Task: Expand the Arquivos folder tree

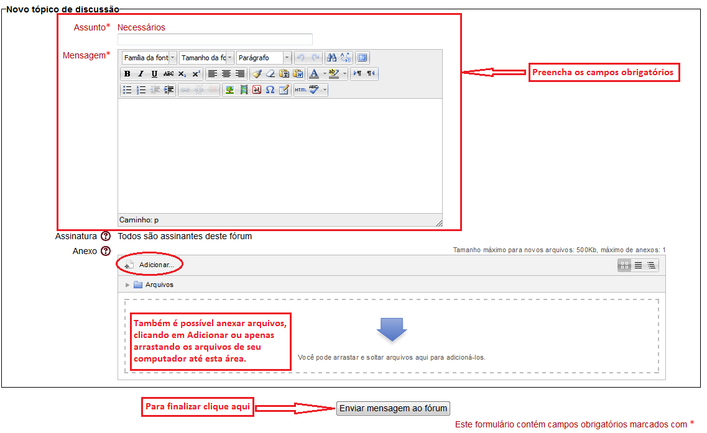Action: [128, 285]
